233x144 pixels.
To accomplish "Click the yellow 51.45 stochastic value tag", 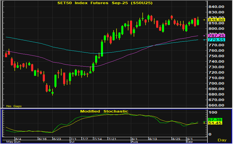I will click(x=215, y=123).
